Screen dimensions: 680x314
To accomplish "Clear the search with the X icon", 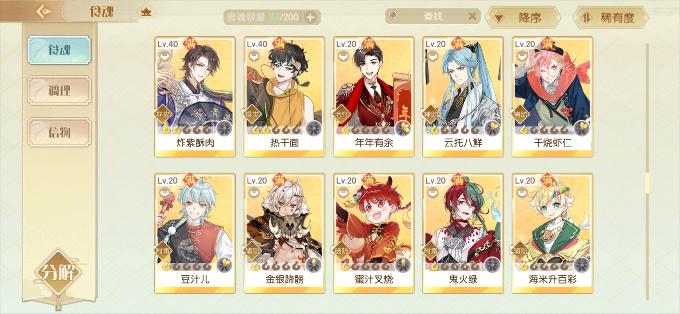I will 472,16.
